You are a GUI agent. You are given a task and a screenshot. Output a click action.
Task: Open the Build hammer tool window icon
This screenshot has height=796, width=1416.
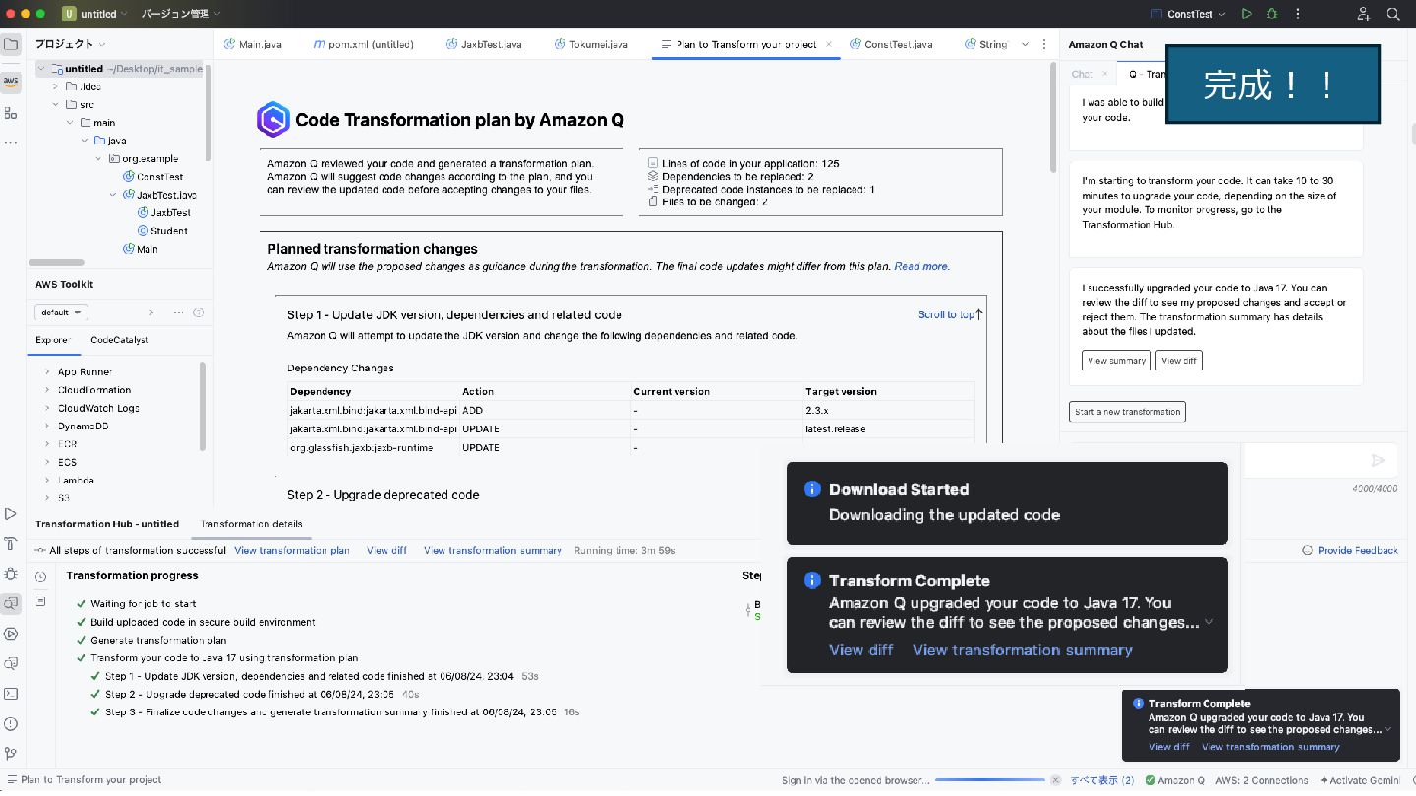point(11,543)
